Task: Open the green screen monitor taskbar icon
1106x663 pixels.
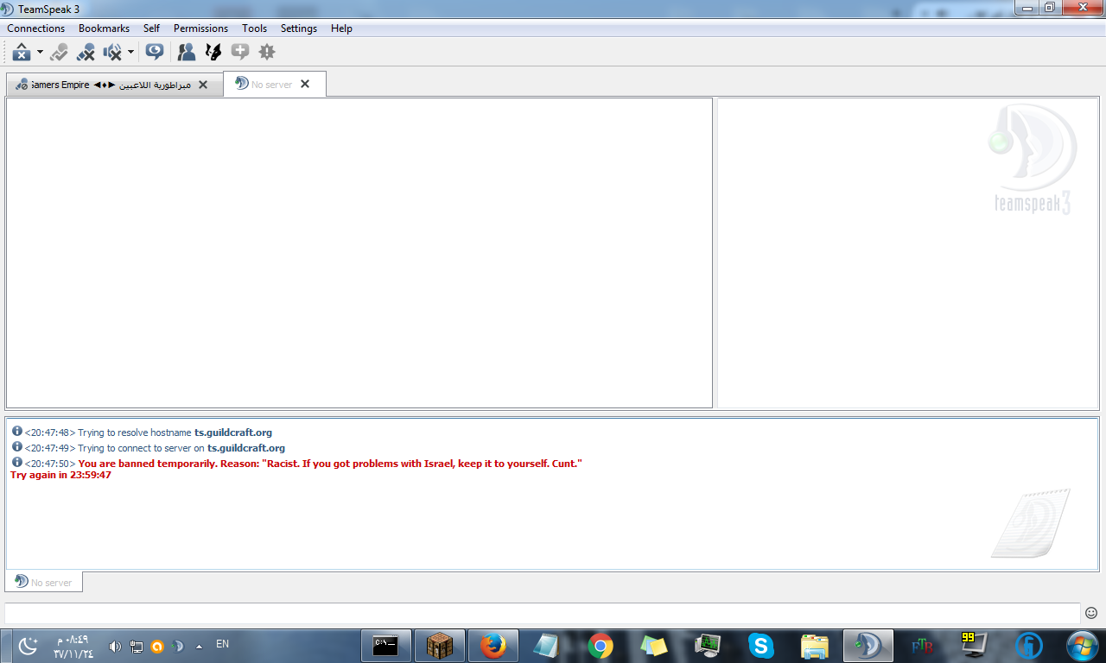Action: click(x=708, y=646)
